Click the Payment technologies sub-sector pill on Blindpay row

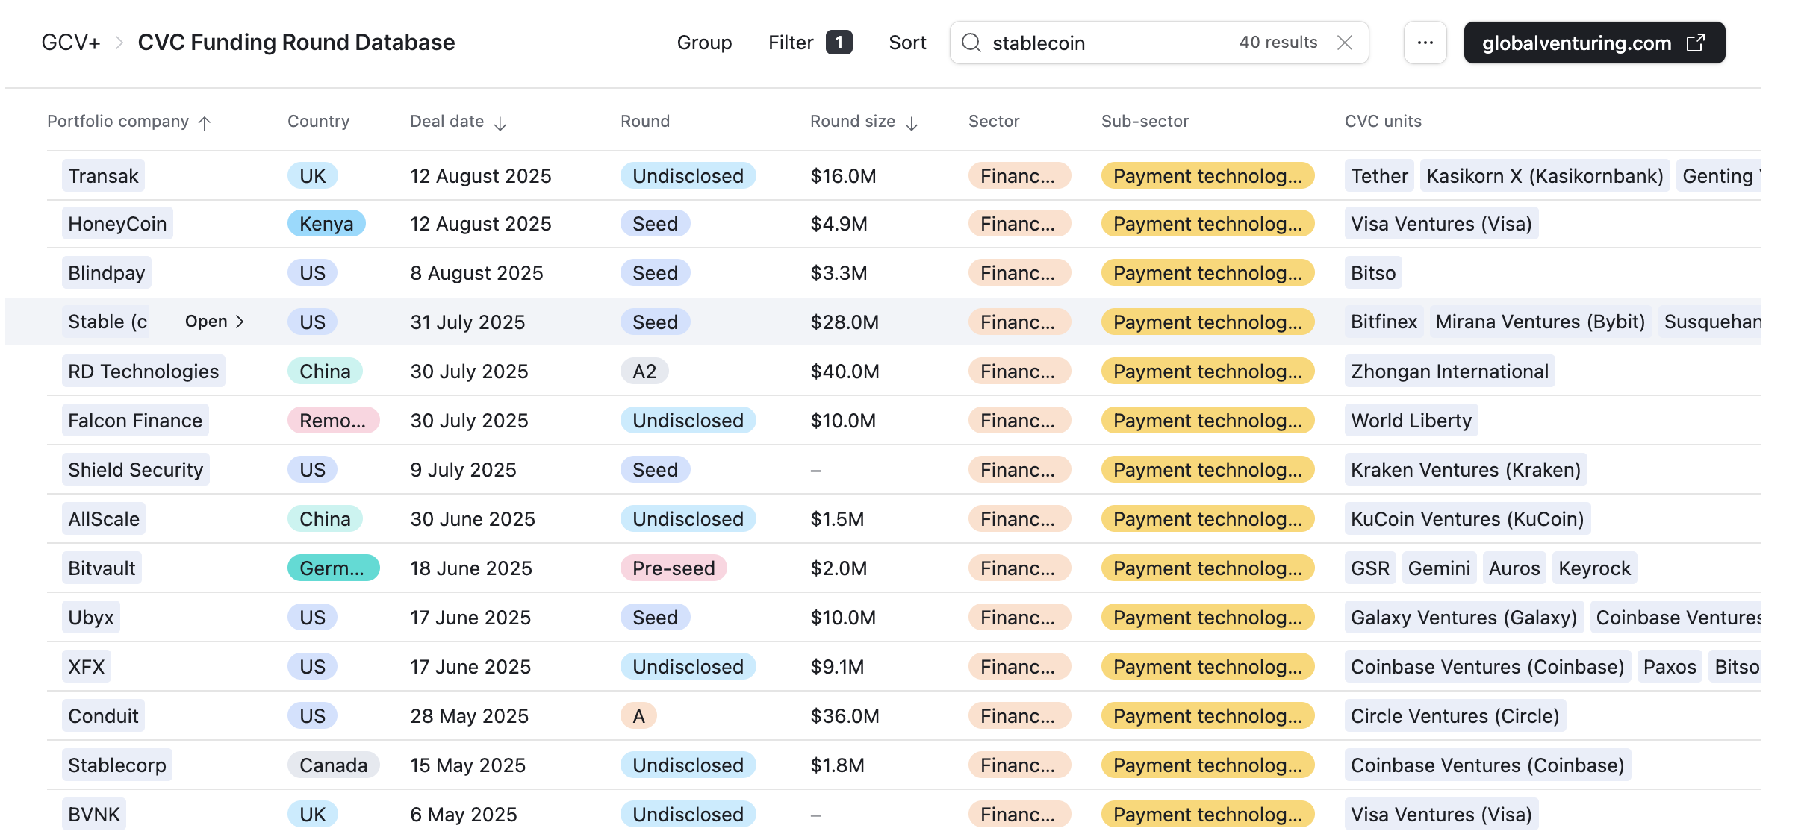(1207, 272)
